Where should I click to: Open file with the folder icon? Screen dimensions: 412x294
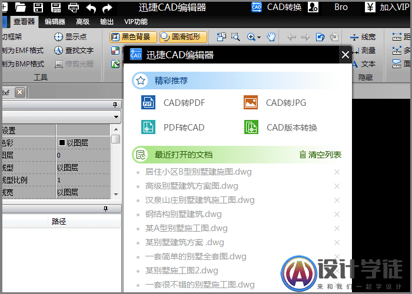pos(20,7)
